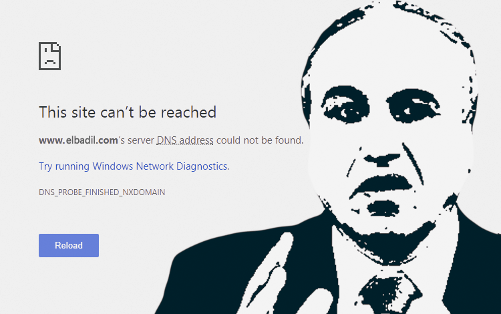
Task: Click the "This site can't be reached" heading
Action: [x=128, y=112]
